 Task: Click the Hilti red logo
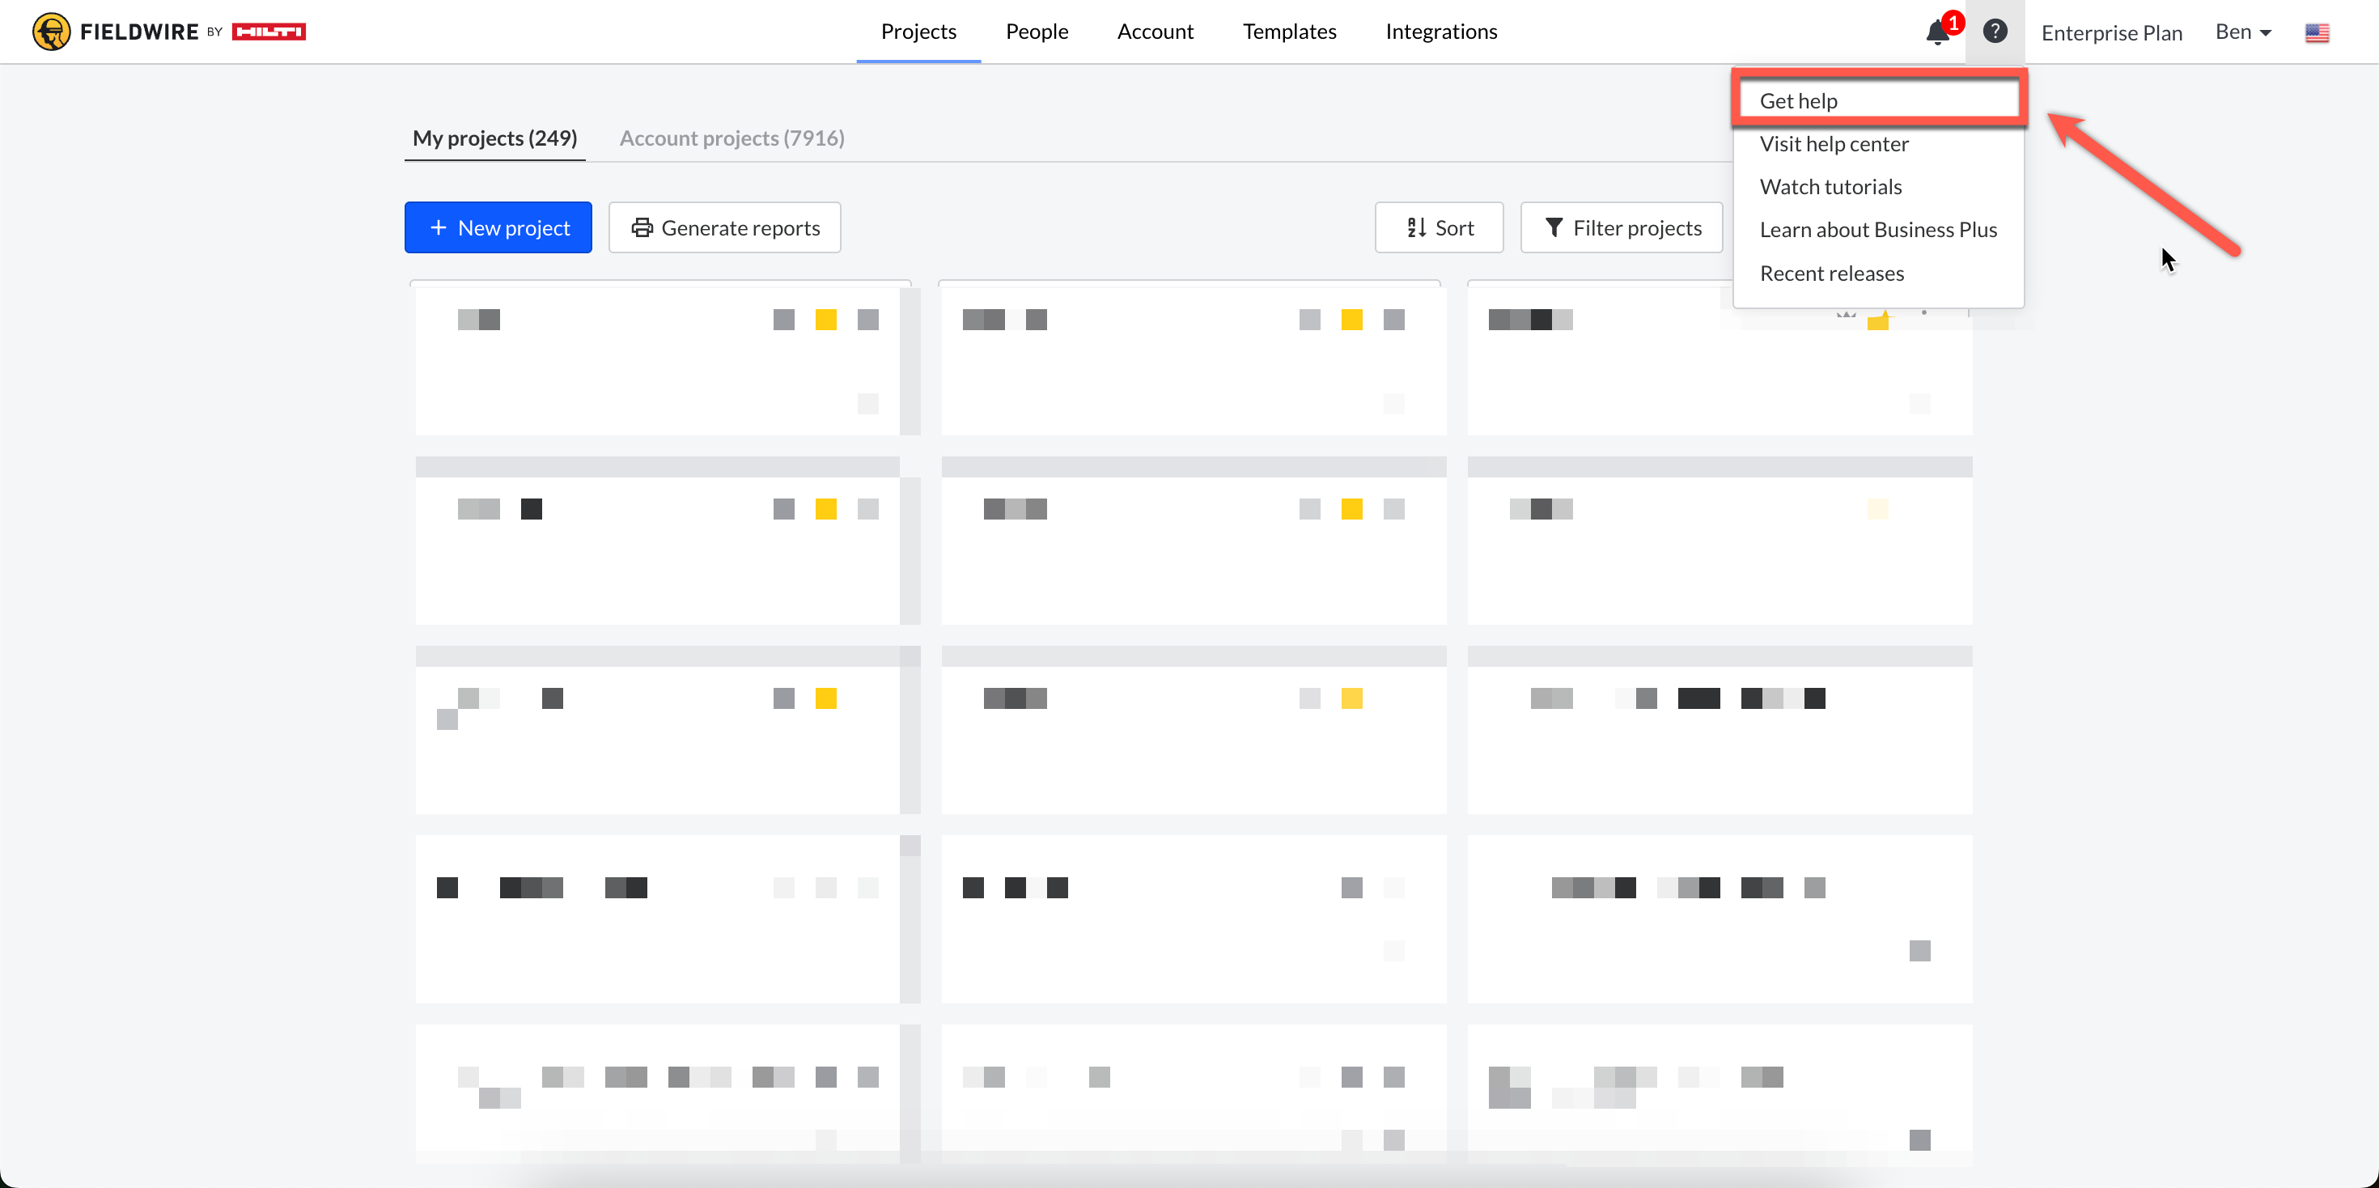[x=269, y=32]
